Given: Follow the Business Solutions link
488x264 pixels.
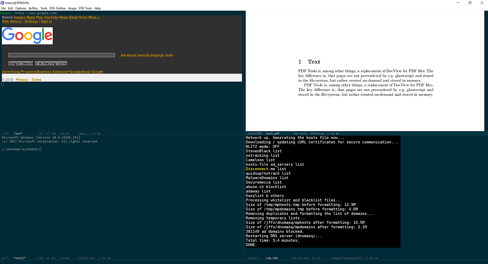Looking at the screenshot, I should [x=52, y=72].
